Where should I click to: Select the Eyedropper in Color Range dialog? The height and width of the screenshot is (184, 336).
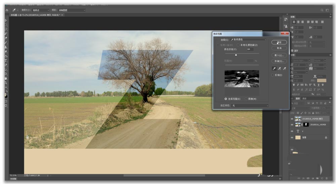(274, 69)
